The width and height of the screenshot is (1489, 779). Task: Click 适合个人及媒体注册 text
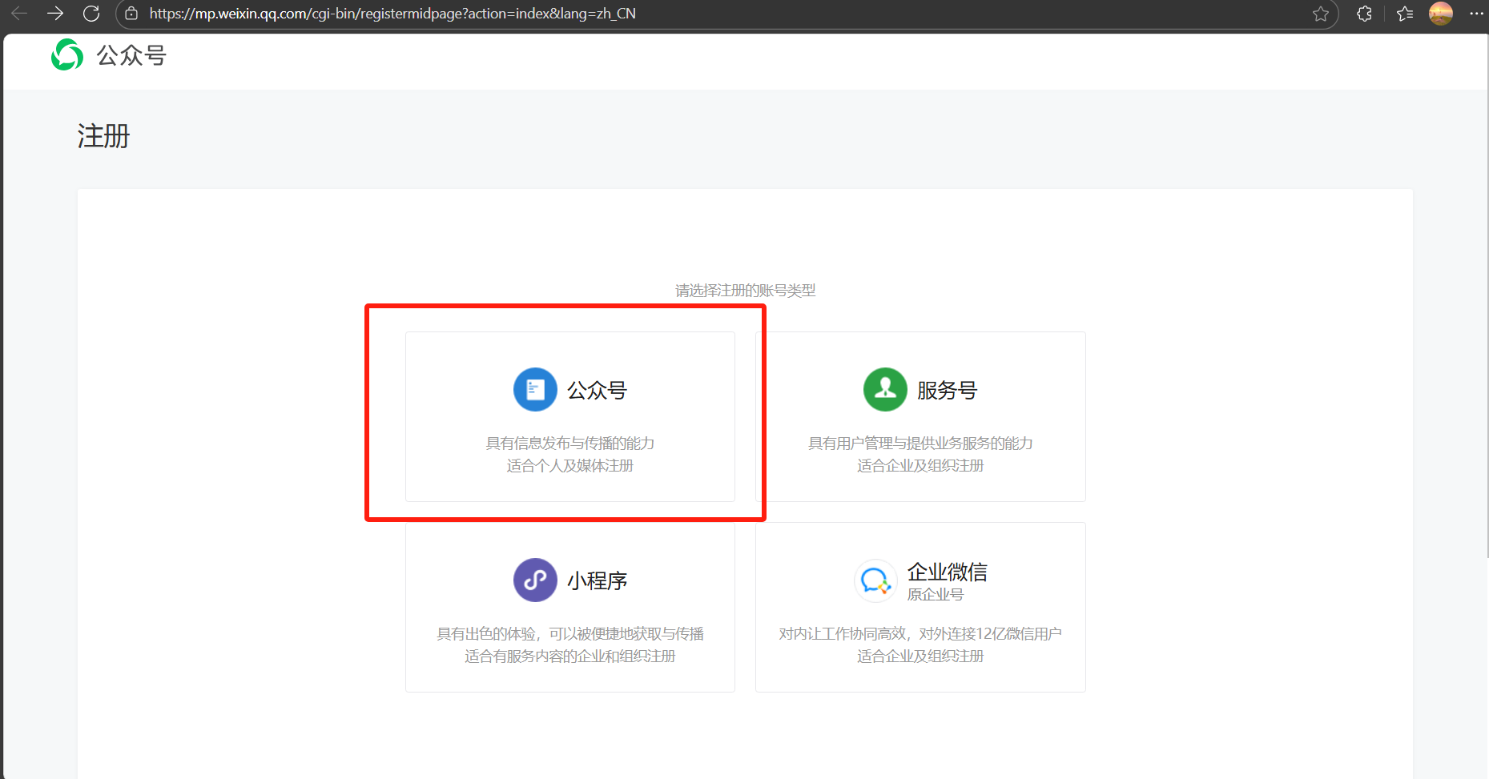[x=570, y=466]
